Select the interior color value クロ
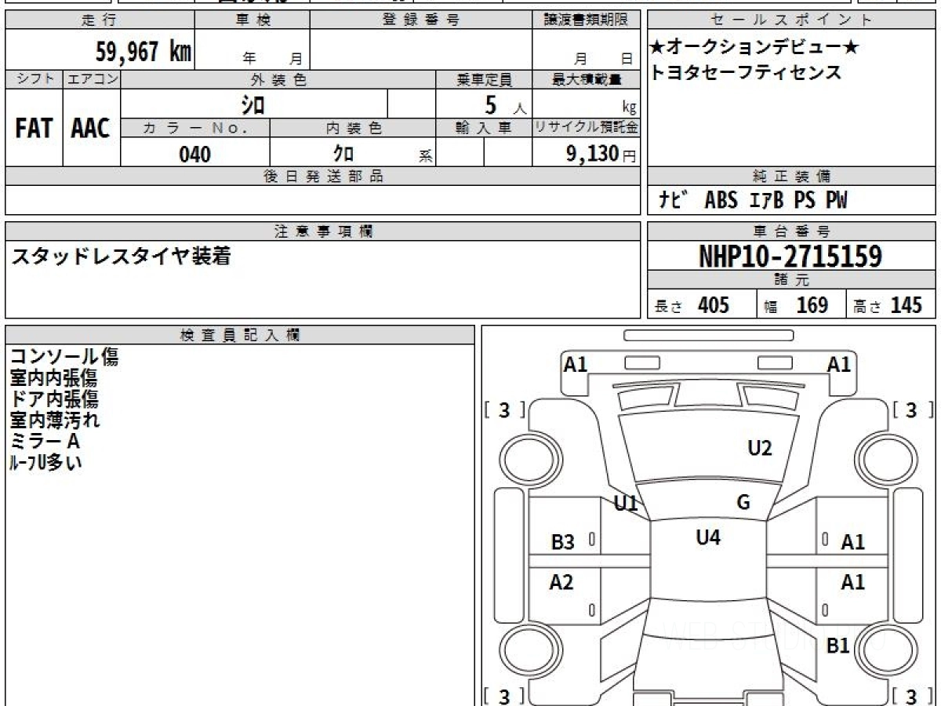The image size is (941, 706). pyautogui.click(x=343, y=155)
